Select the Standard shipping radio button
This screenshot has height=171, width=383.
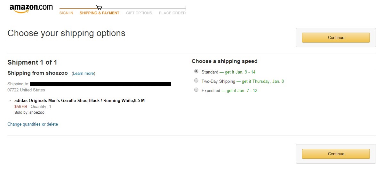coord(196,72)
